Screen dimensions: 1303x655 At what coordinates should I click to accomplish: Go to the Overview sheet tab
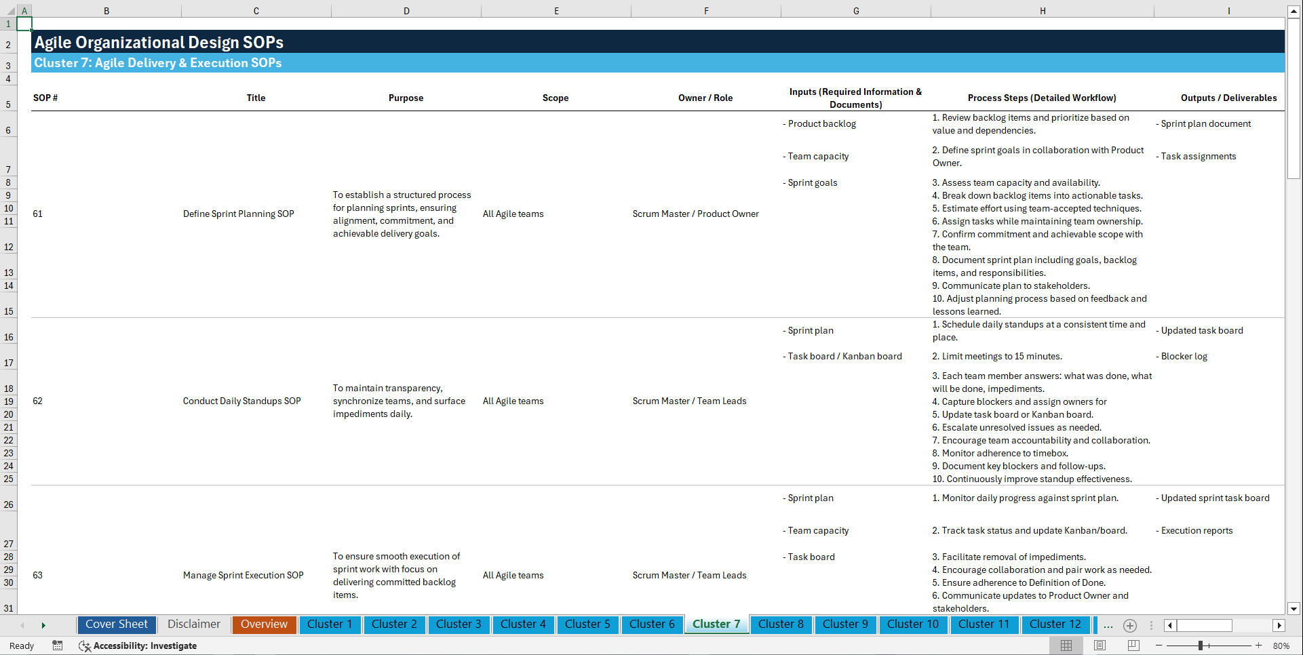[264, 624]
